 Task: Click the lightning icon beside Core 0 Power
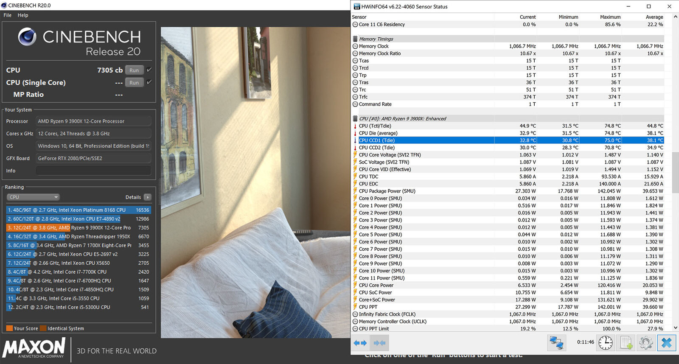click(x=355, y=198)
